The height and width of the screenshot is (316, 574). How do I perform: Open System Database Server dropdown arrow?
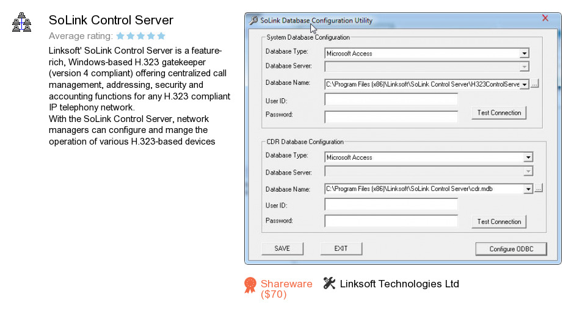click(524, 66)
